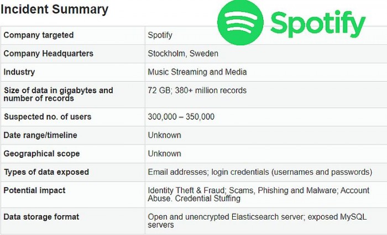This screenshot has height=235, width=387.
Task: Click the green Spotify circle logo icon
Action: [240, 23]
